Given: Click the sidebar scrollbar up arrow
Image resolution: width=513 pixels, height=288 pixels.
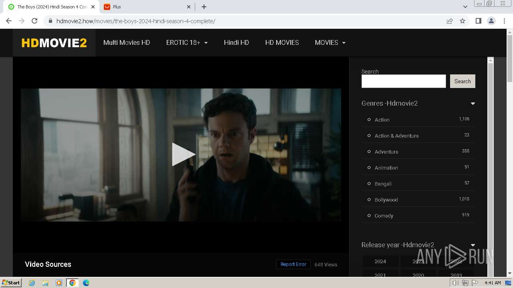Looking at the screenshot, I should point(490,60).
